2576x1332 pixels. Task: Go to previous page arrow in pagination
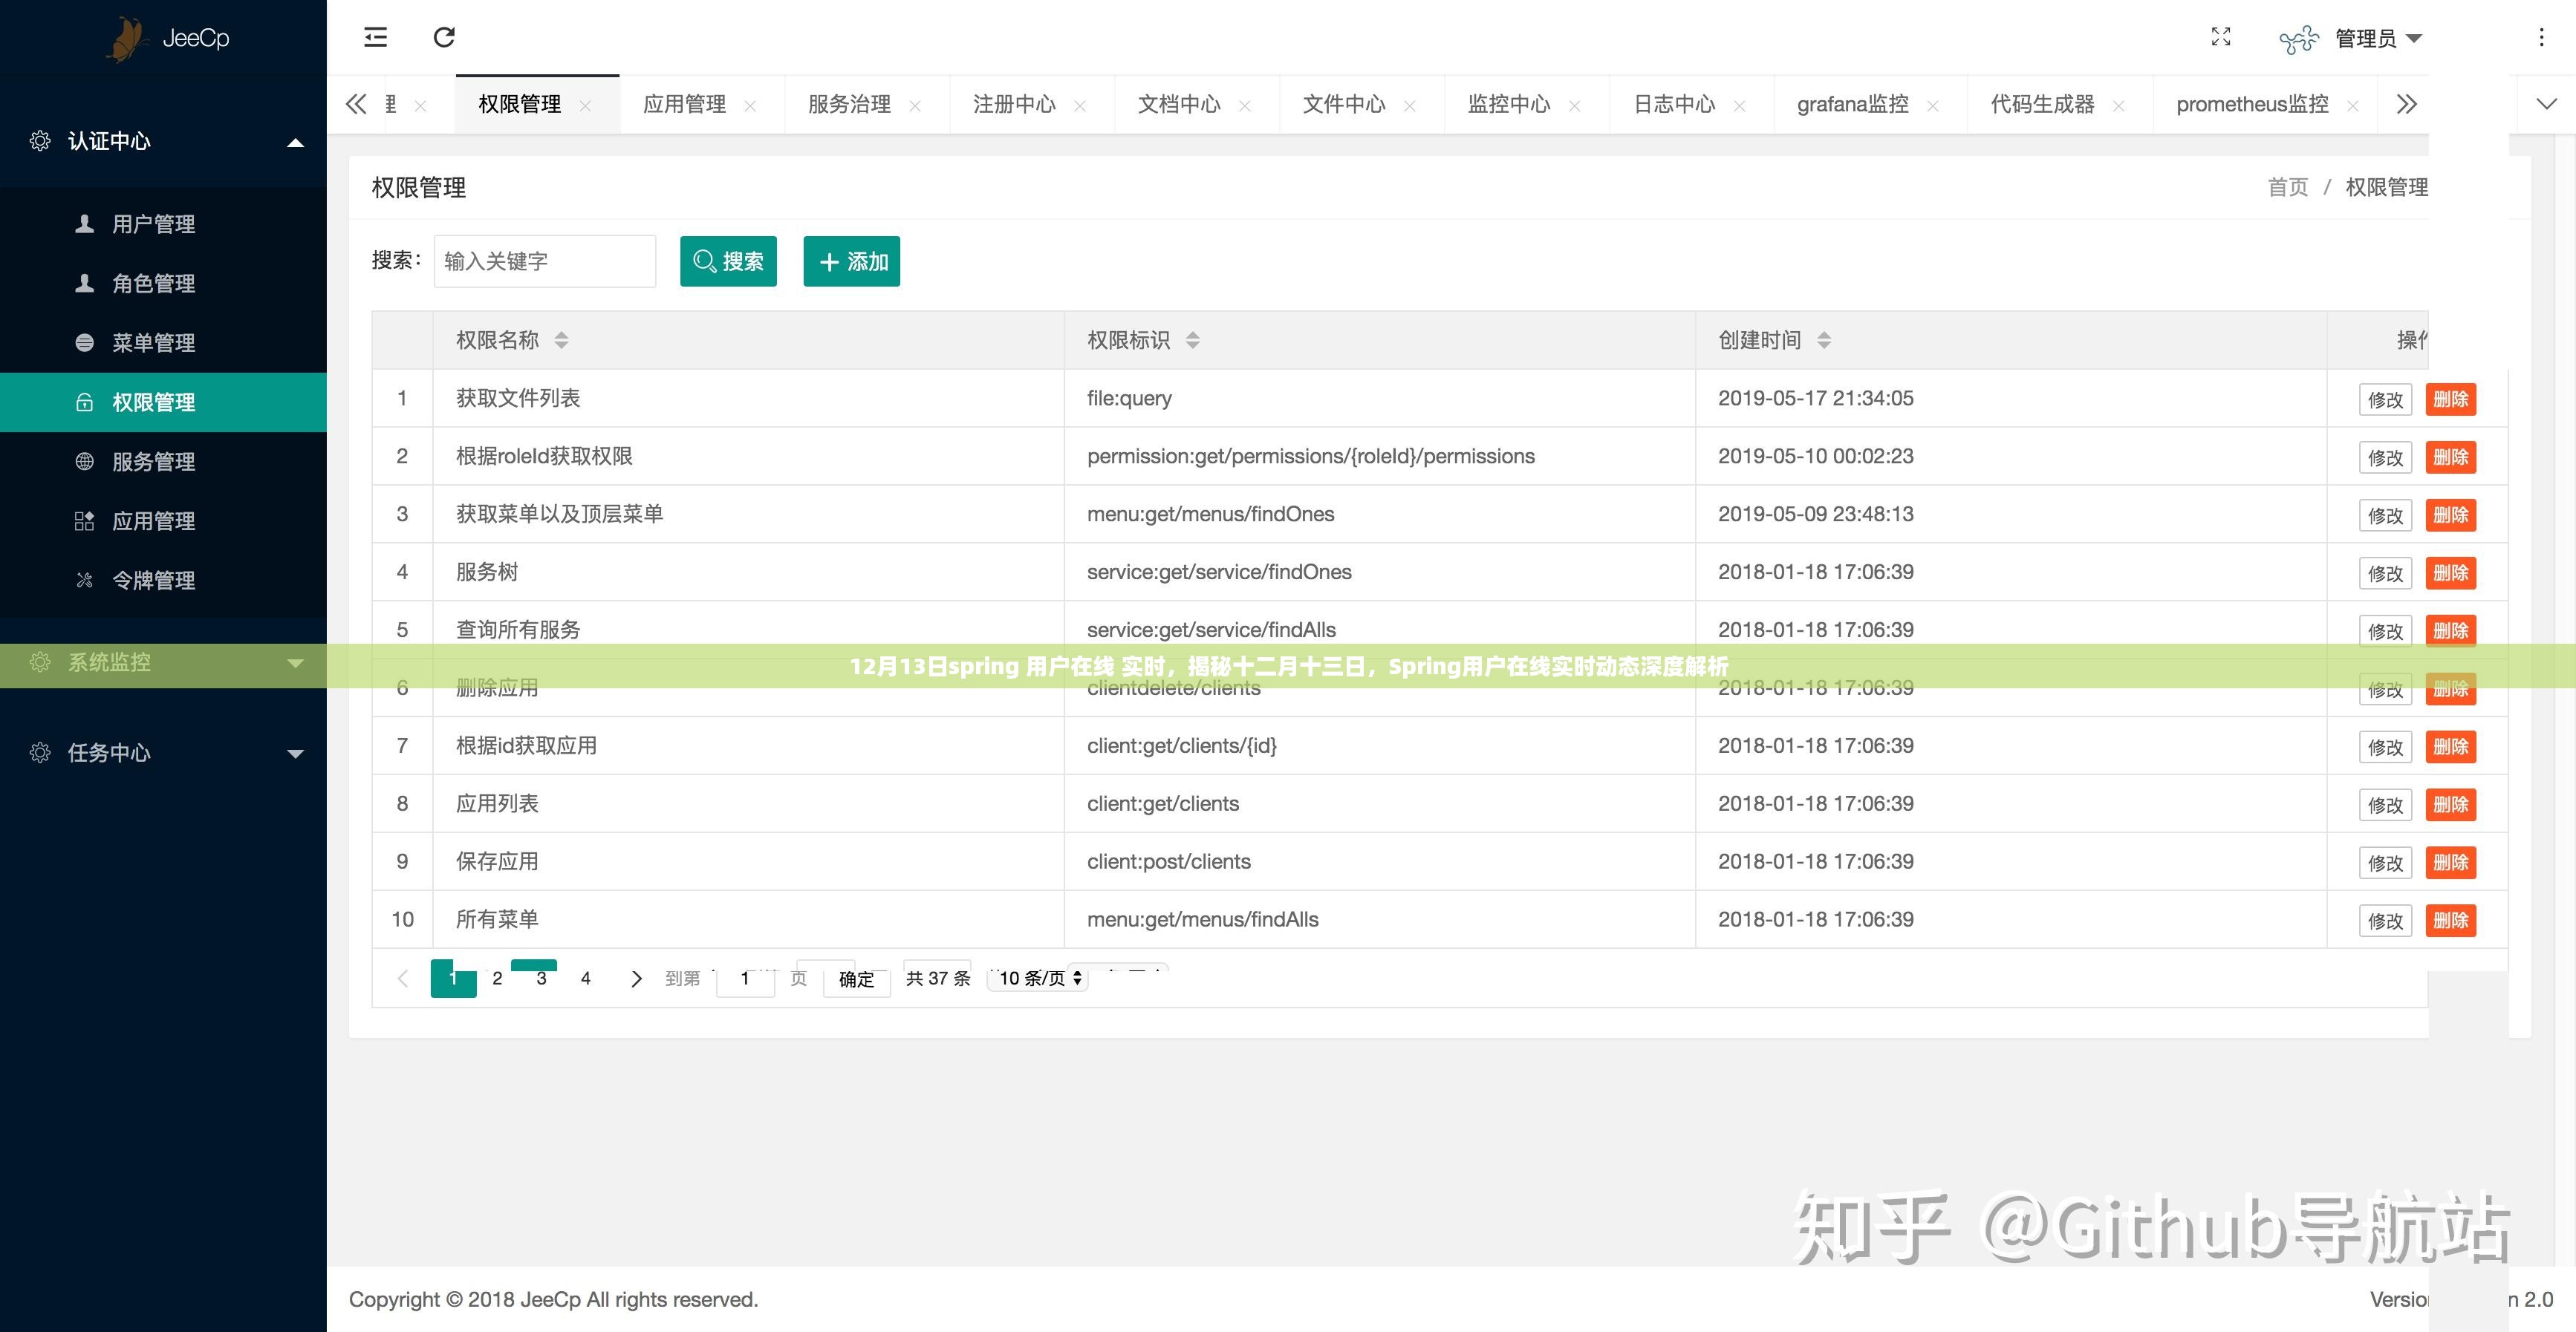click(403, 979)
